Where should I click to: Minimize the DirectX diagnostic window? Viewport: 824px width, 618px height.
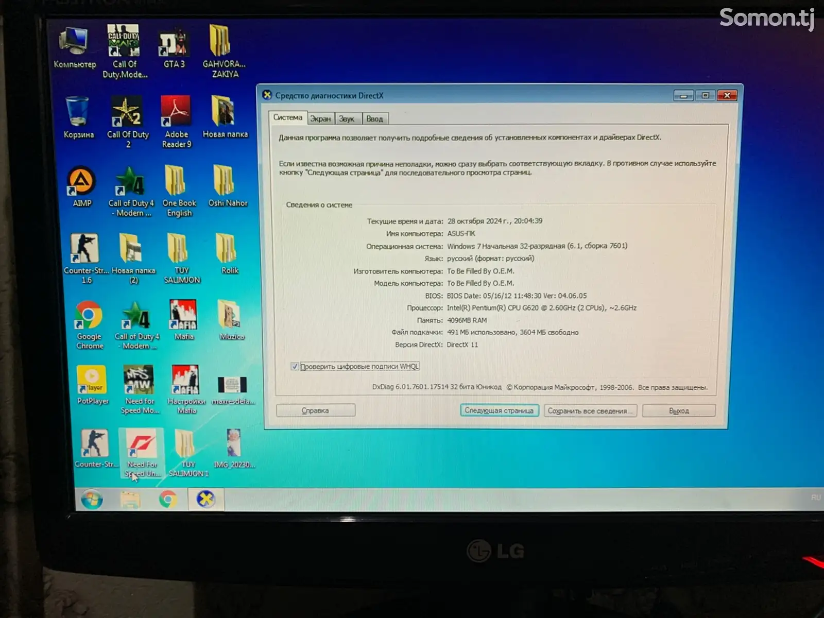click(683, 96)
